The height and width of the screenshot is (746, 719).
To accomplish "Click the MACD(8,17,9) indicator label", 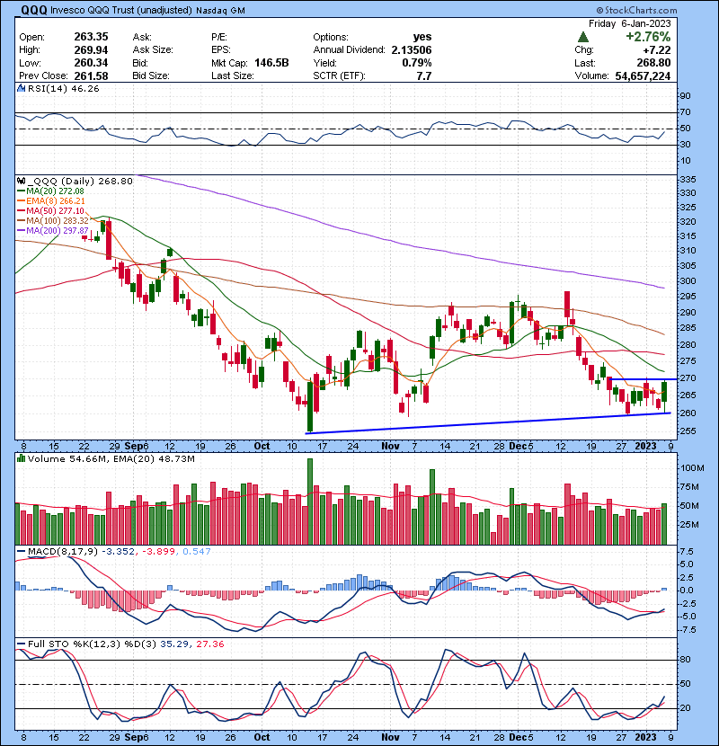I will pos(63,552).
